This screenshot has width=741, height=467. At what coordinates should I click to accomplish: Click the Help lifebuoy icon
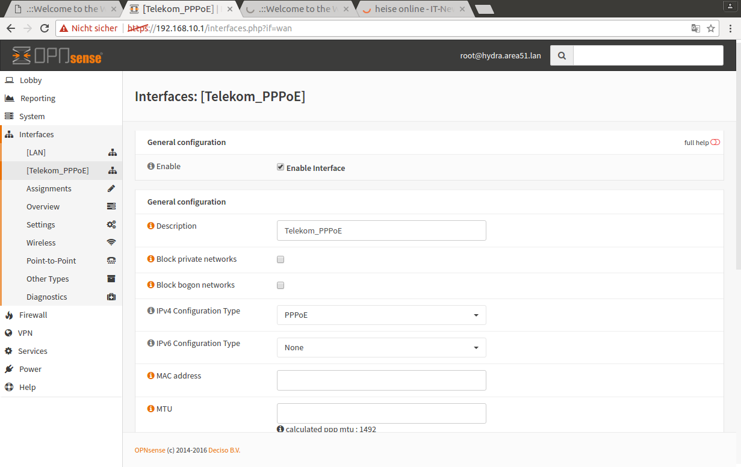point(9,387)
